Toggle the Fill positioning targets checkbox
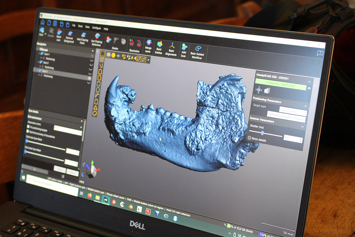 pyautogui.click(x=28, y=126)
